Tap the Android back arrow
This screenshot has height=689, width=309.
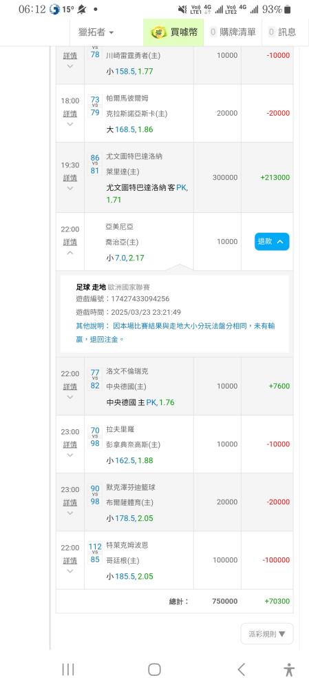click(x=241, y=669)
